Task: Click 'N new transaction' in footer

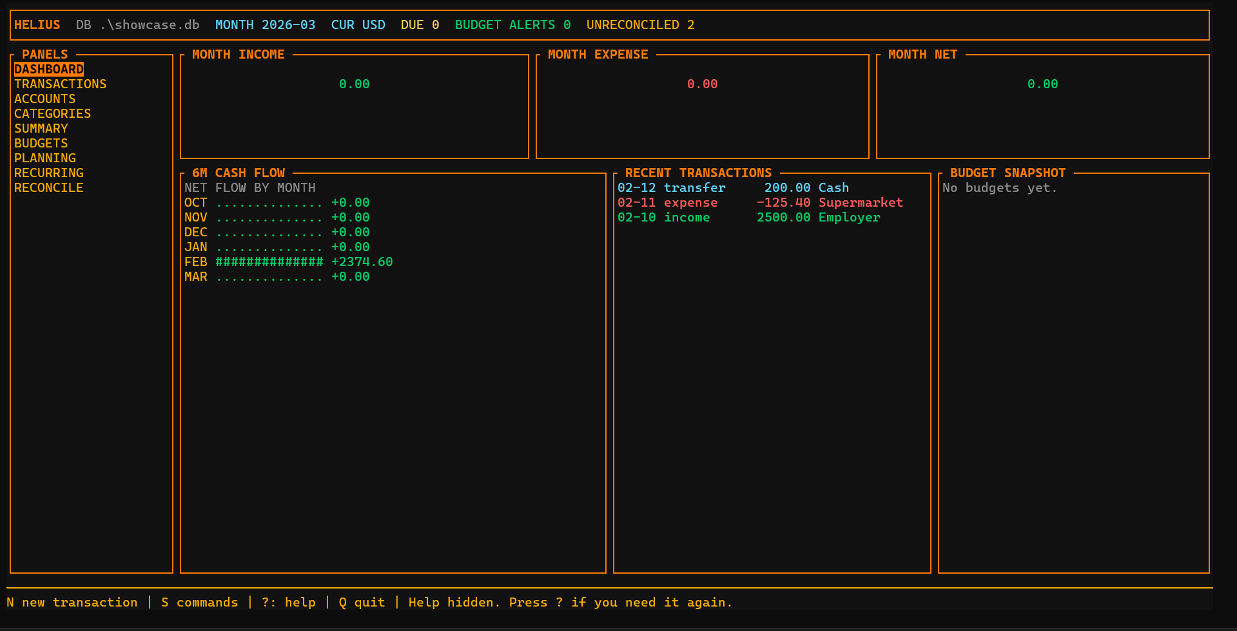Action: (x=72, y=602)
